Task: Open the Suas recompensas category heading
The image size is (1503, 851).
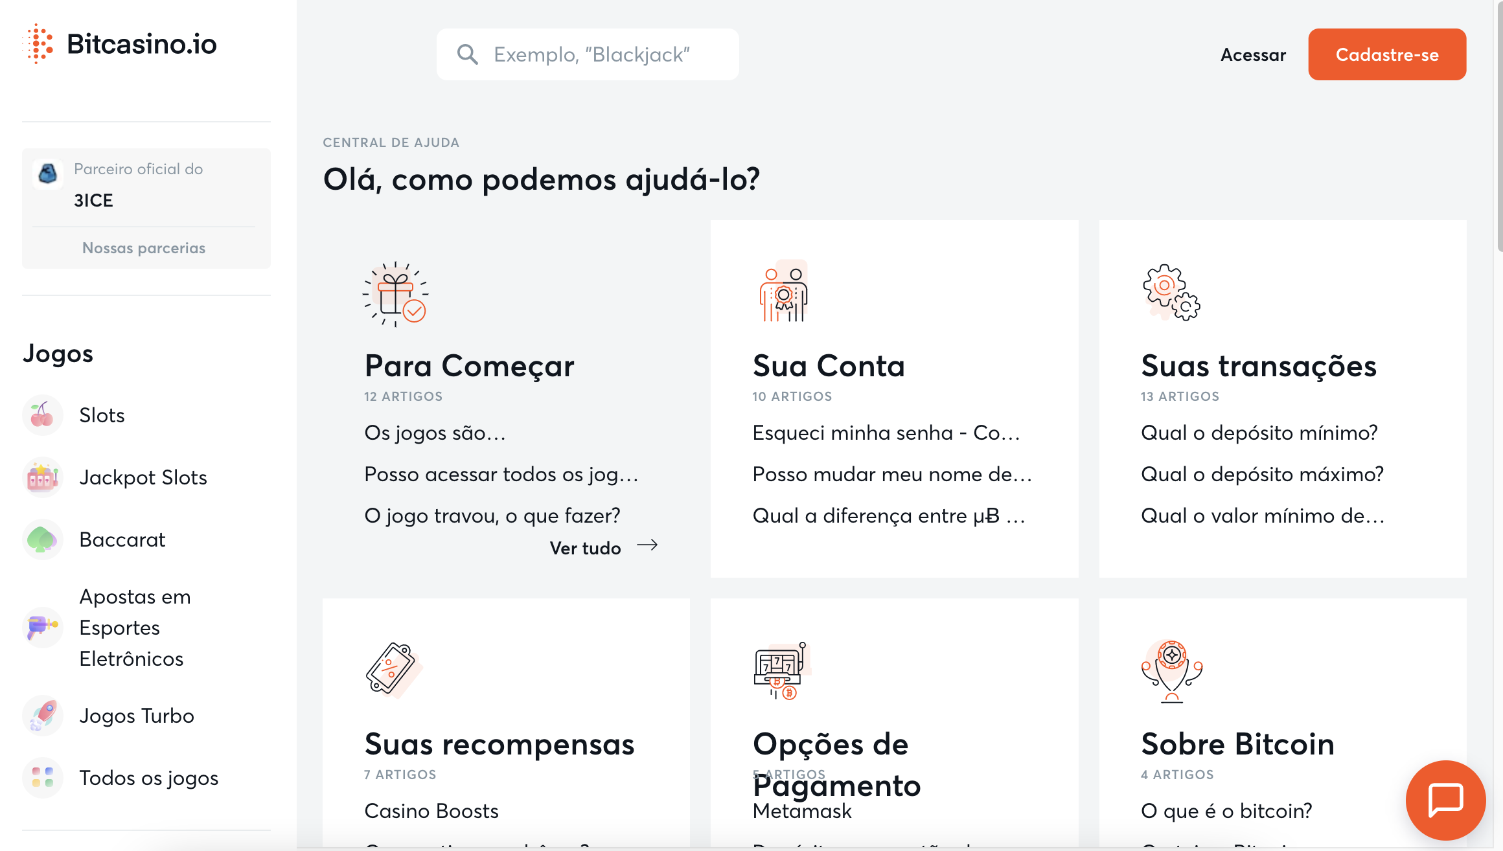Action: 499,744
